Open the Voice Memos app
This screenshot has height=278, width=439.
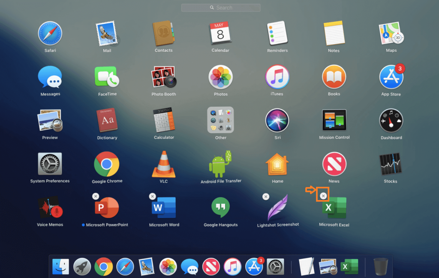point(50,207)
